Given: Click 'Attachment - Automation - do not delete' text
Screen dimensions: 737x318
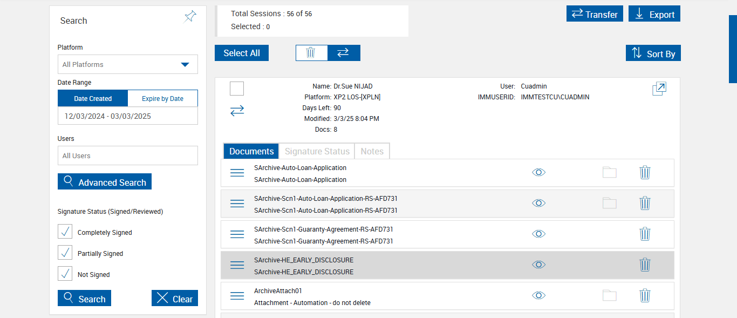Looking at the screenshot, I should [312, 303].
